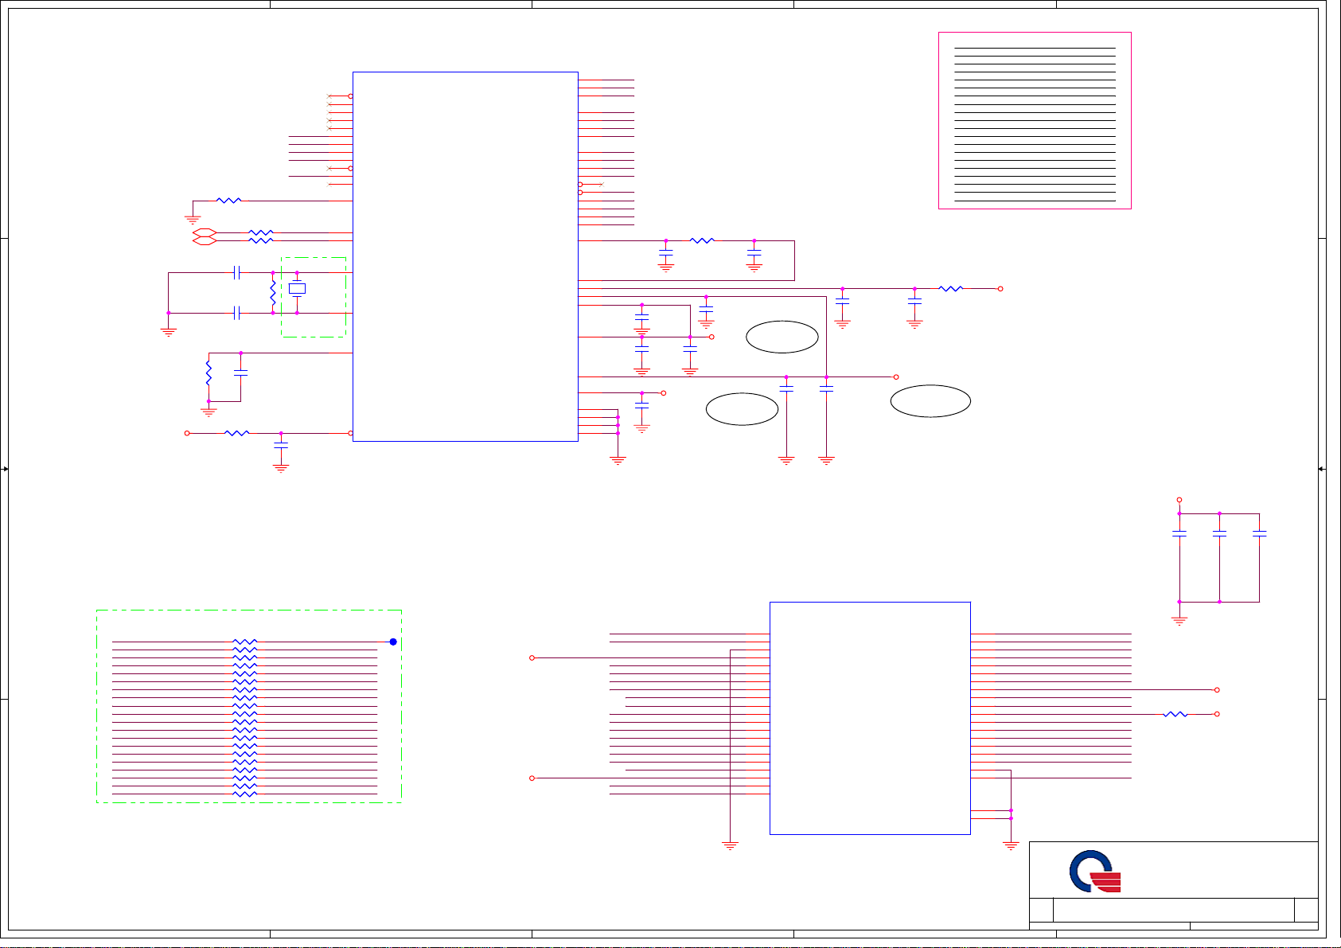This screenshot has height=948, width=1341.
Task: Select the crystal symbol inside the gray dashed box
Action: click(297, 289)
